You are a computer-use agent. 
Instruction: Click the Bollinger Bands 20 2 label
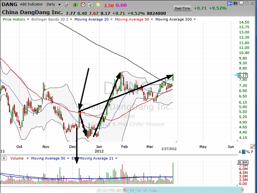click(50, 19)
